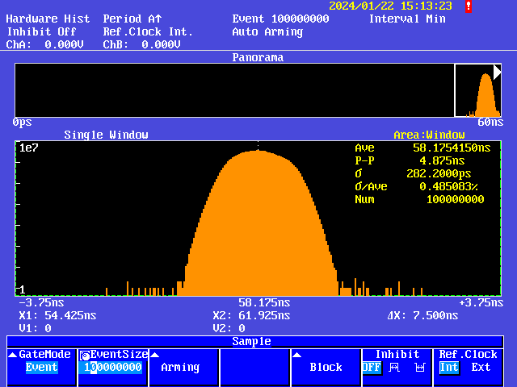
Task: Click the Panorama zoom window thumbnail
Action: click(478, 90)
